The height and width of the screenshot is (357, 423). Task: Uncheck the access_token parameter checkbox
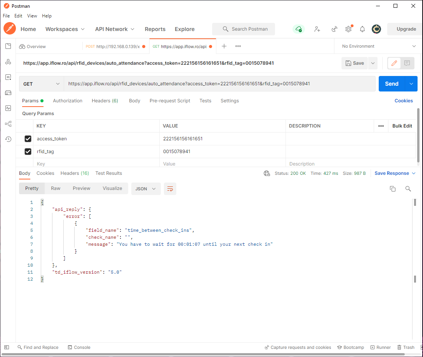point(28,139)
